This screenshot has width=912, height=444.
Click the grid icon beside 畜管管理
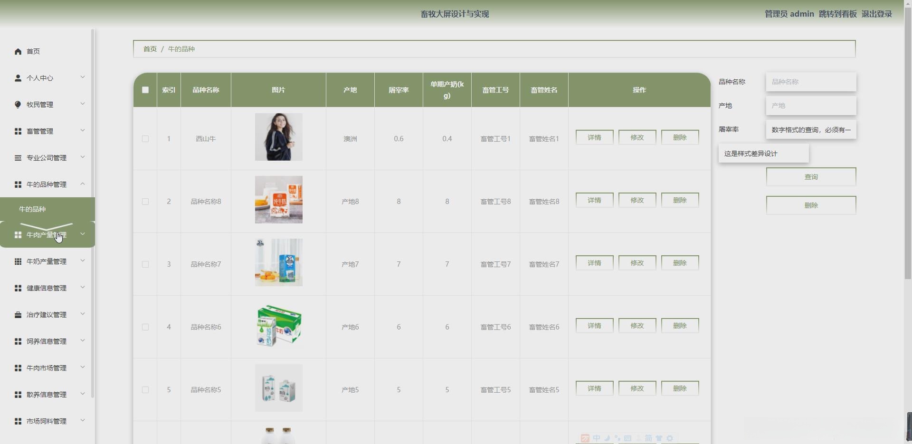pos(18,131)
